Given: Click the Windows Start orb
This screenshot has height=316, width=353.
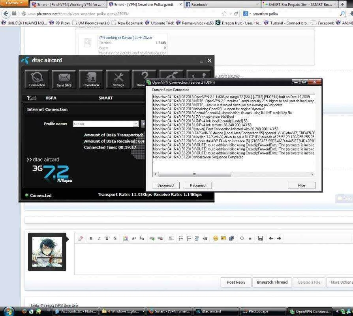Looking at the screenshot, I should pos(9,312).
